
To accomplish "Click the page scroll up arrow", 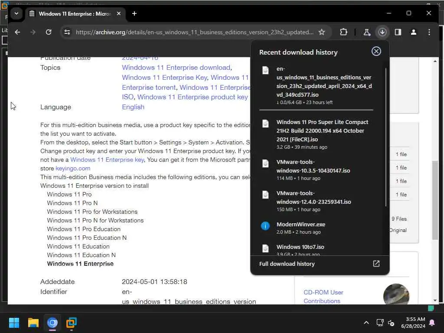I will pos(435,61).
